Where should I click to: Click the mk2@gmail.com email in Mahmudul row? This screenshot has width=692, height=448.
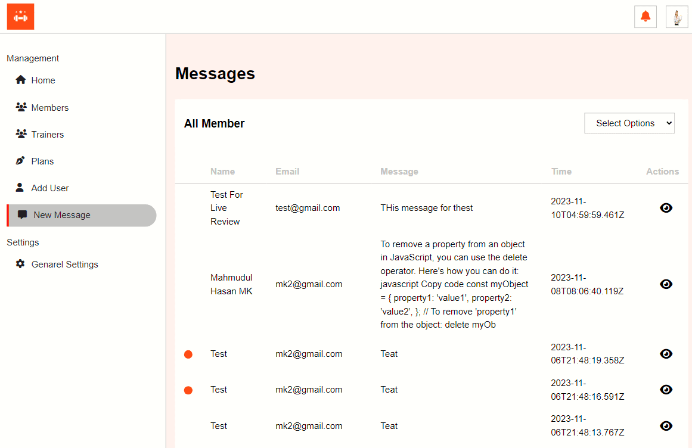pos(309,284)
